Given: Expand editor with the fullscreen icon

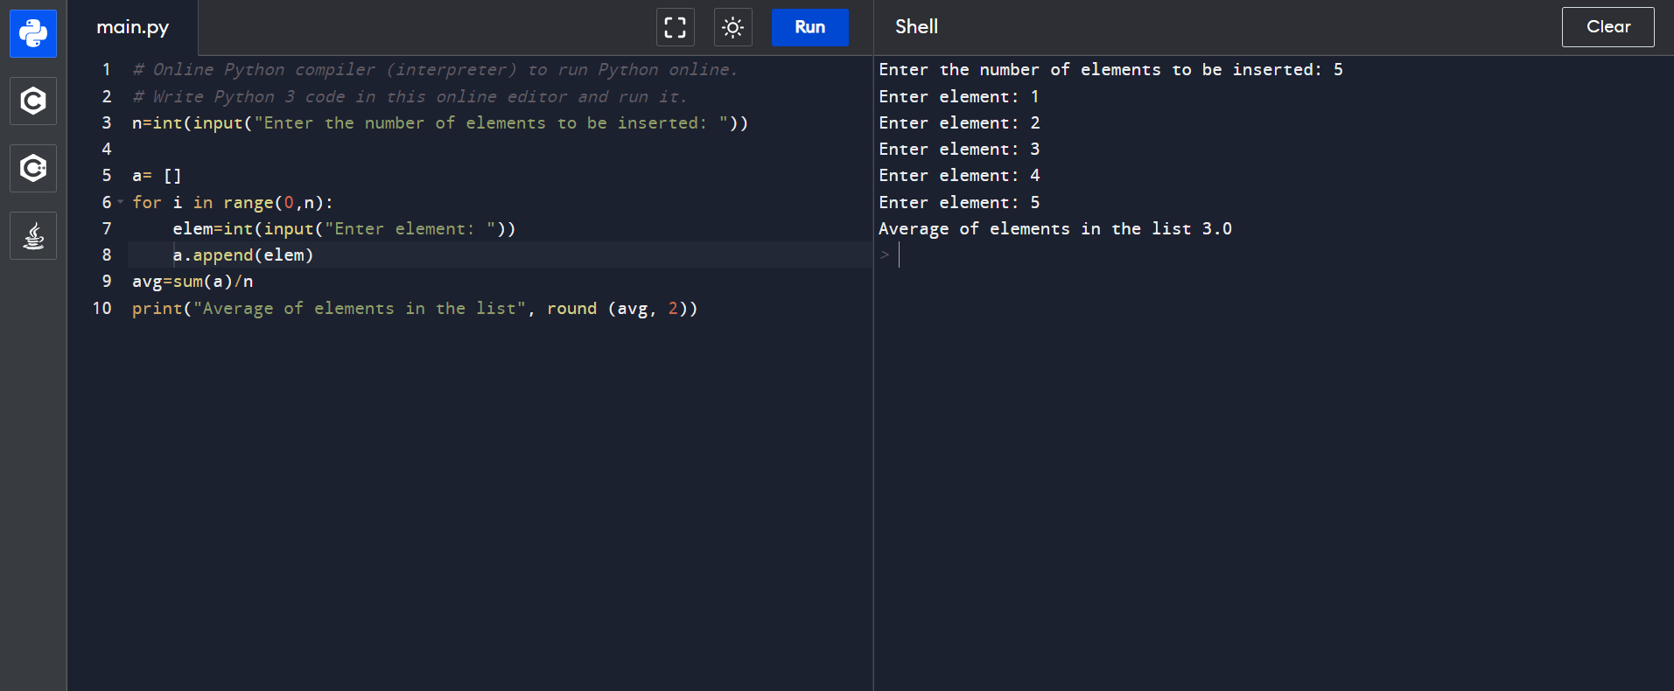Looking at the screenshot, I should (x=675, y=27).
